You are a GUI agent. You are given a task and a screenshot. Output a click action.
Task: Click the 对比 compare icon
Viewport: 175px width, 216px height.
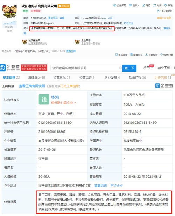[155, 5]
